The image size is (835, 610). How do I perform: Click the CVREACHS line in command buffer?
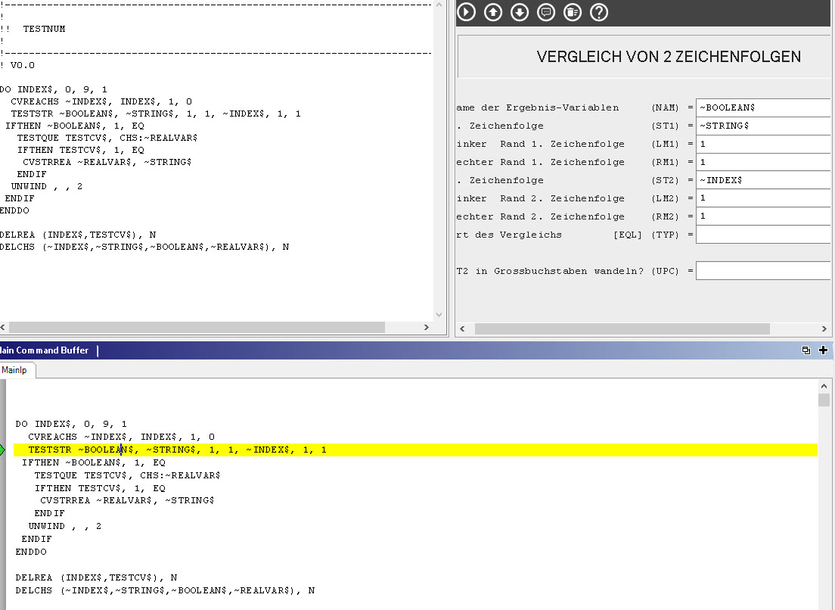point(122,437)
